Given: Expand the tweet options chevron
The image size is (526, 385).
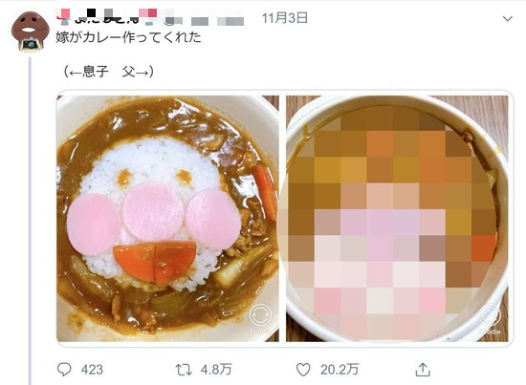Looking at the screenshot, I should pyautogui.click(x=507, y=19).
